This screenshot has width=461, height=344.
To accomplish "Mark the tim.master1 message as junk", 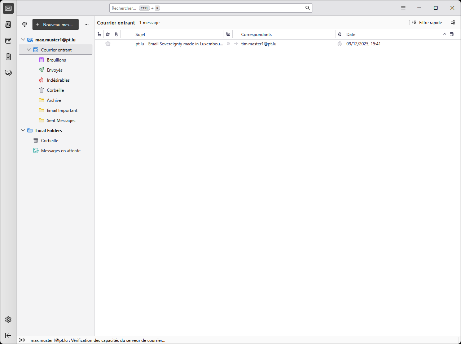I will (x=339, y=44).
